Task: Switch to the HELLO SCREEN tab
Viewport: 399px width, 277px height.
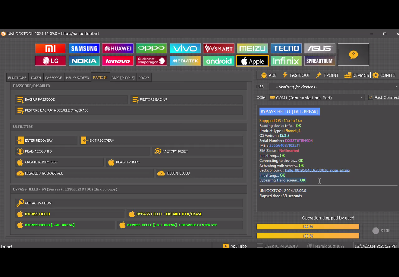Action: tap(78, 78)
